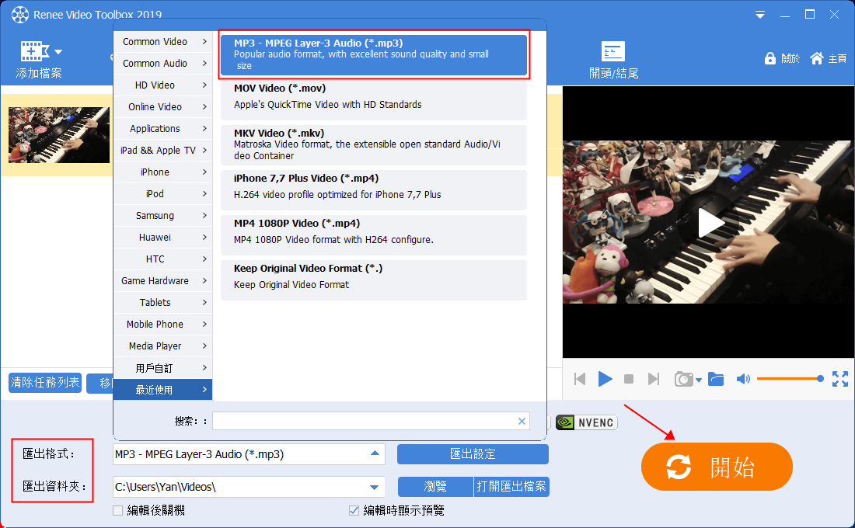Toggle show preview while editing checkbox
855x528 pixels.
point(354,511)
